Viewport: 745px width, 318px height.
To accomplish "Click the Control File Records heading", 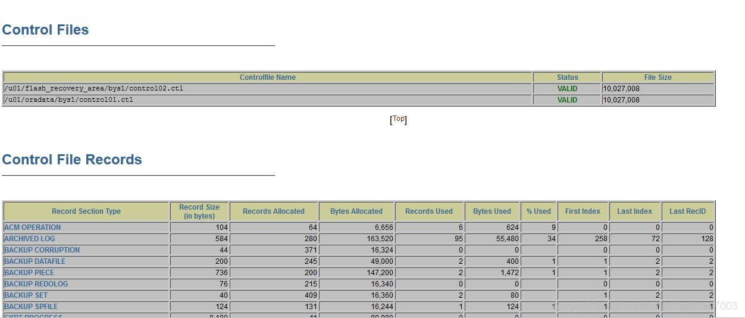I will pos(72,160).
